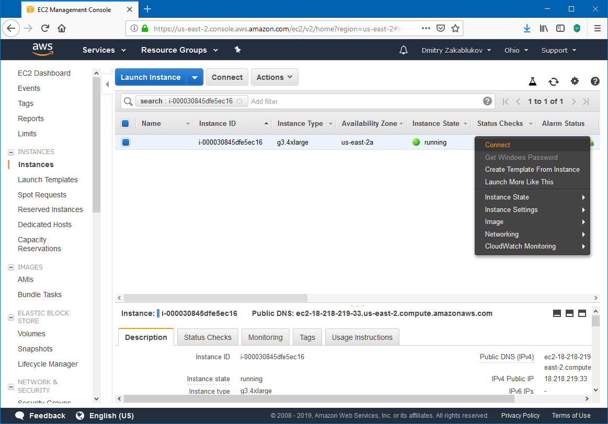
Task: Open the notifications bell
Action: pos(404,50)
